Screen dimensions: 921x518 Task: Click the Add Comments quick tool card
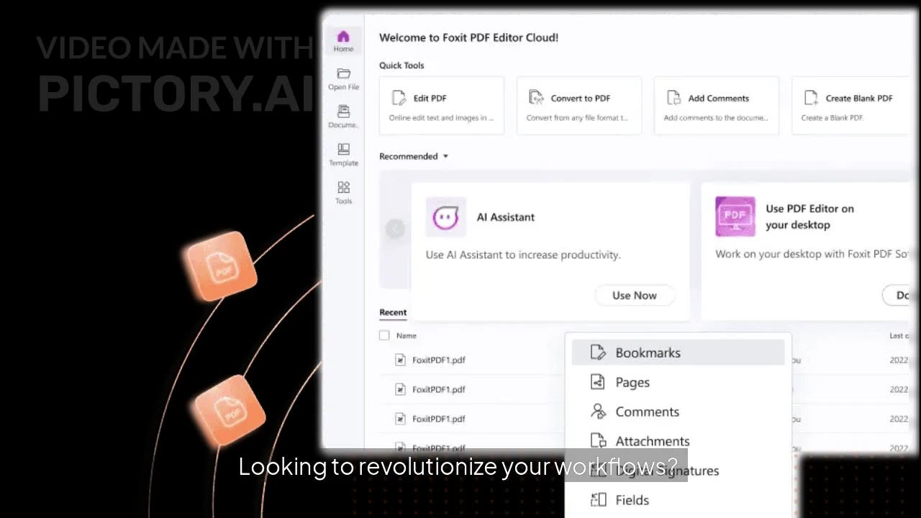(x=717, y=105)
